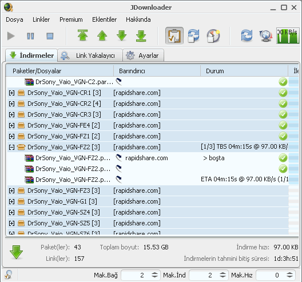Click the folder icon of DrSony_Vaio_VGN-G1
The height and width of the screenshot is (282, 302).
[21, 201]
